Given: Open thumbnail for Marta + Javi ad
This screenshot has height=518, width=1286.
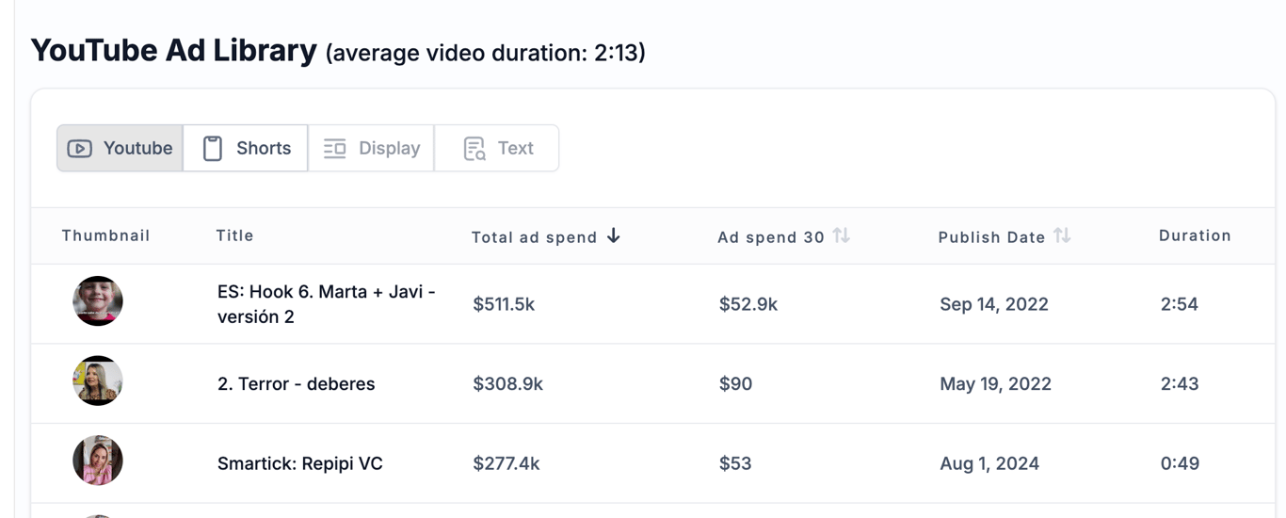Looking at the screenshot, I should point(98,301).
